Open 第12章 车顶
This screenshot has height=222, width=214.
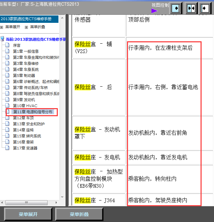(x=24, y=118)
